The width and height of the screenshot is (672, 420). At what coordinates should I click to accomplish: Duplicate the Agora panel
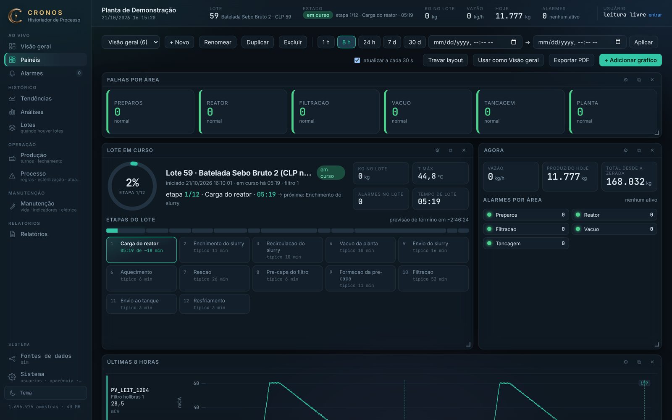(x=639, y=150)
